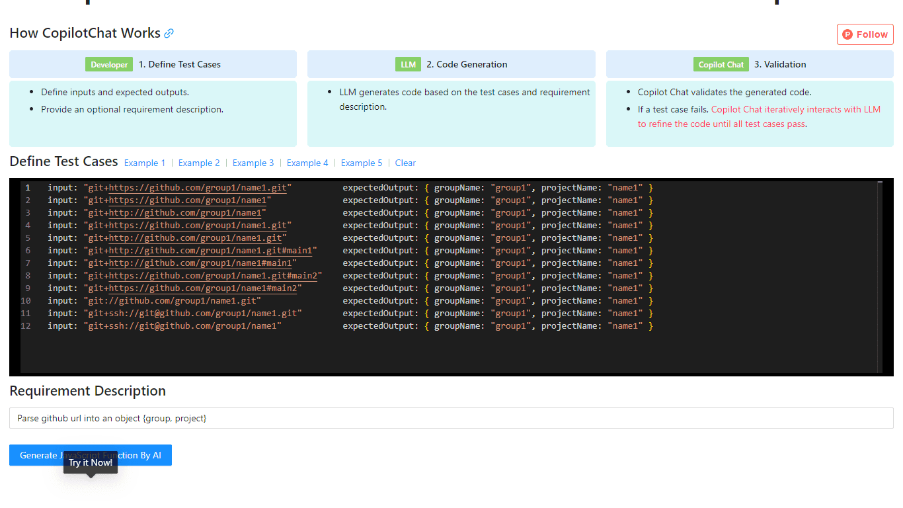Image resolution: width=903 pixels, height=508 pixels.
Task: Load Example 3 test cases
Action: [253, 163]
